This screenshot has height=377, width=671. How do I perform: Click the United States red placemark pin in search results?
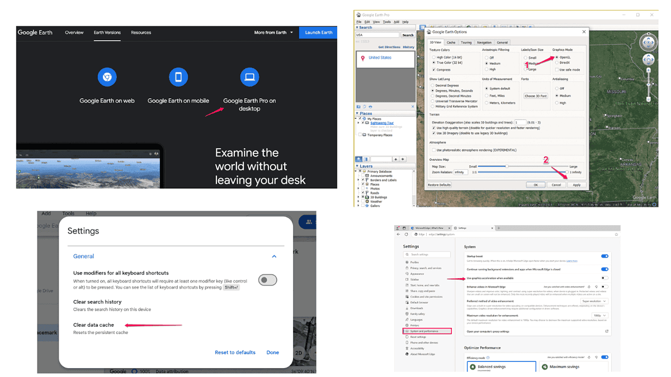click(363, 58)
